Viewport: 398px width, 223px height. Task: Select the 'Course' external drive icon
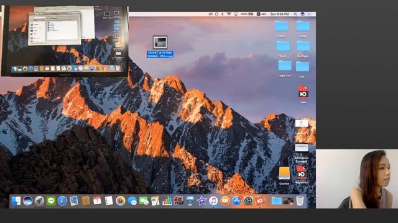(284, 175)
